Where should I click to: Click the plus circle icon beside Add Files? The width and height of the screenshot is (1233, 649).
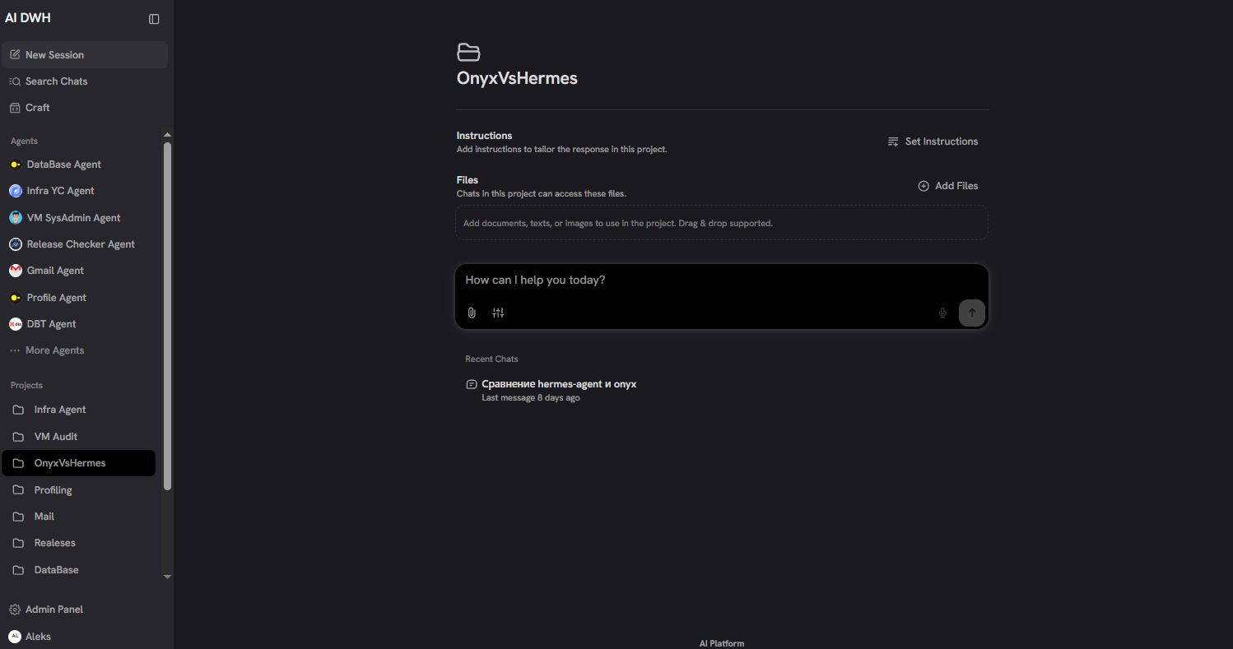924,186
